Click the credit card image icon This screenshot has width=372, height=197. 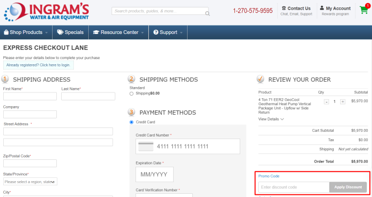click(146, 146)
